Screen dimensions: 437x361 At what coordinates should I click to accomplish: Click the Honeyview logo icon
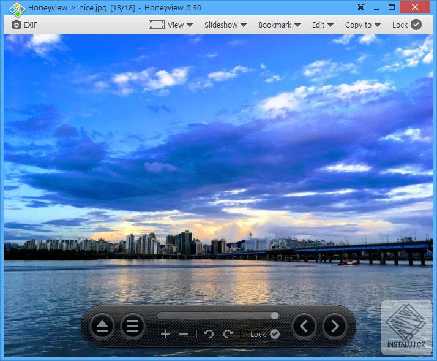(17, 9)
